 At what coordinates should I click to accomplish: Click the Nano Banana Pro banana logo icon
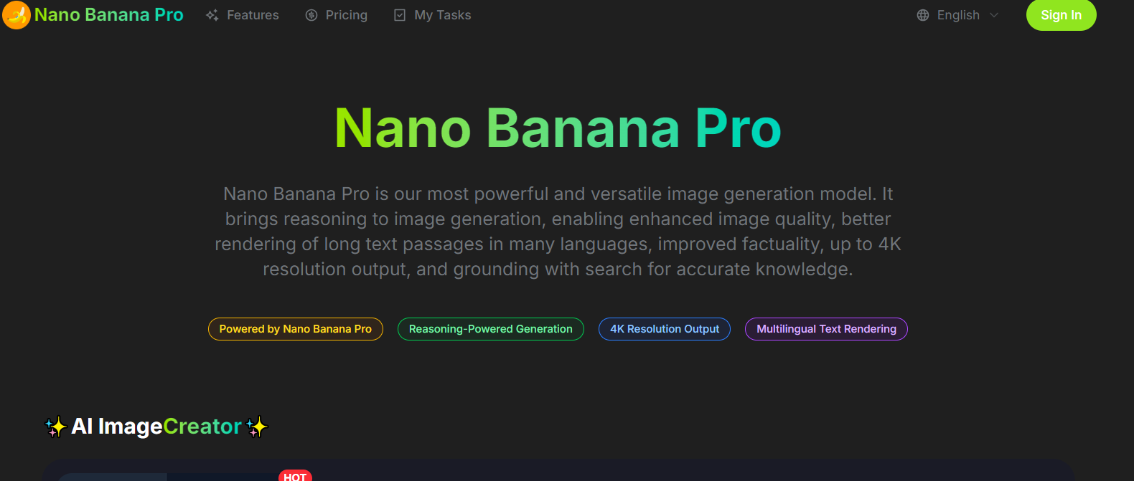[x=16, y=14]
